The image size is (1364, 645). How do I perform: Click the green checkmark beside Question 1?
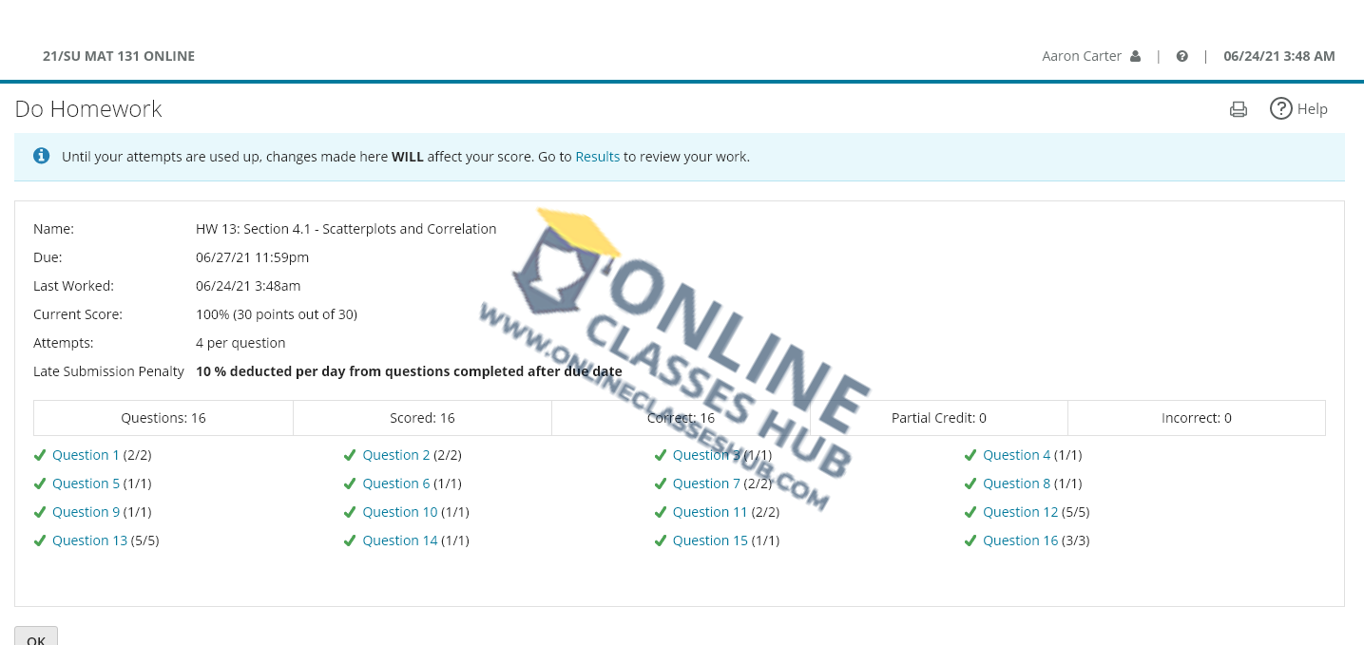[x=40, y=455]
